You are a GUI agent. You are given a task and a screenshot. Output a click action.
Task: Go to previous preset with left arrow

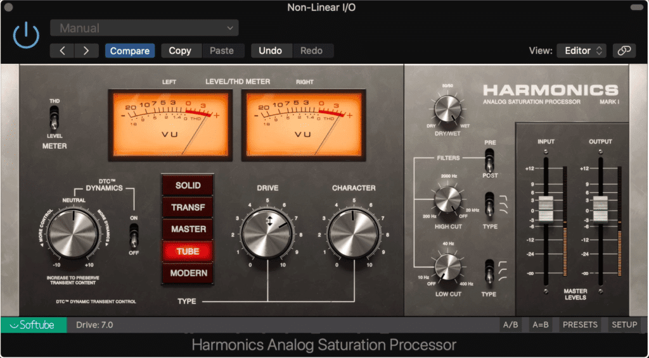pos(62,51)
